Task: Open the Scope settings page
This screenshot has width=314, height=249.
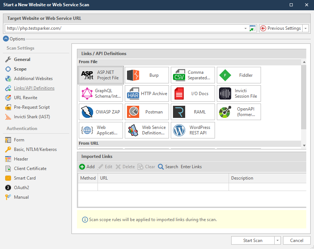Action: pyautogui.click(x=20, y=69)
